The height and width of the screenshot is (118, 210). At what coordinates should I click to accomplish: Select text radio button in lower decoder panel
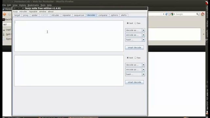(x=128, y=58)
